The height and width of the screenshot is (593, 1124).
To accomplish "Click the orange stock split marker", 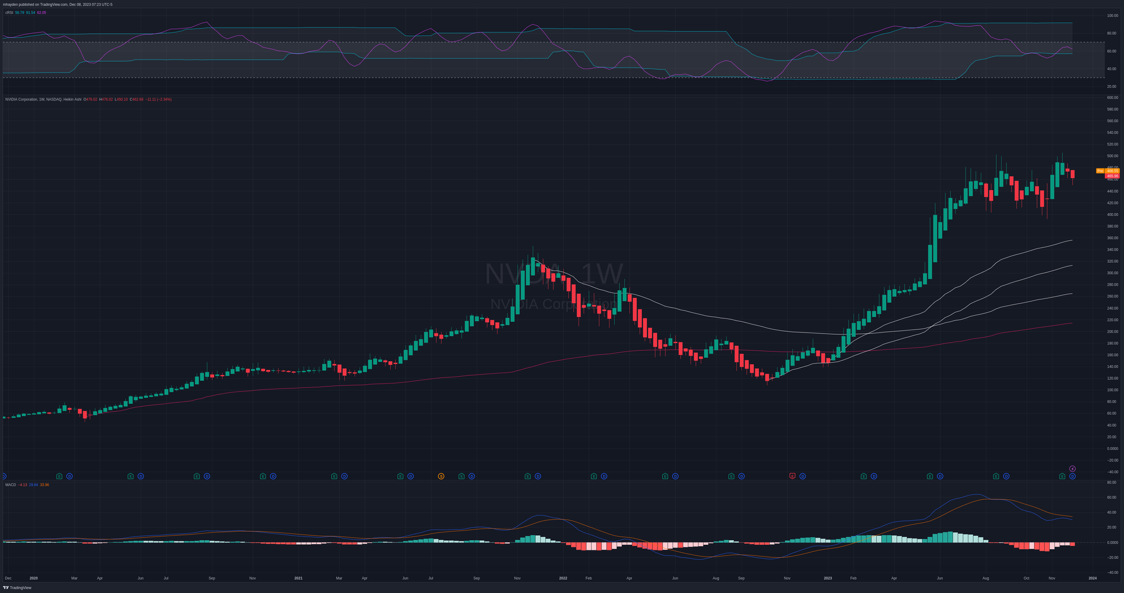I will click(441, 476).
